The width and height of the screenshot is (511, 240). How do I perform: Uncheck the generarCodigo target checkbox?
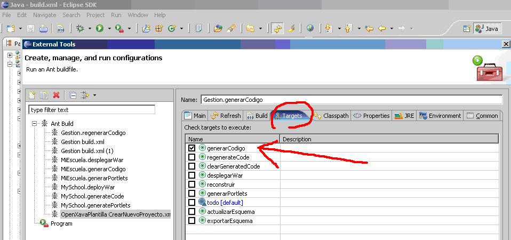click(191, 148)
